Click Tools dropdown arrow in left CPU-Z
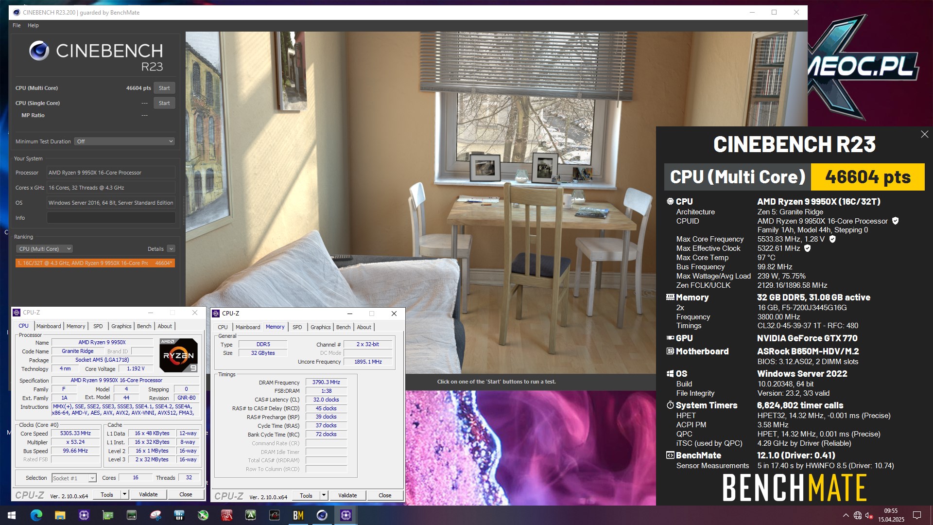The width and height of the screenshot is (933, 525). tap(124, 494)
